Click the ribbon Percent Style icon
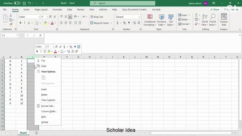The image size is (242, 136). point(124,23)
